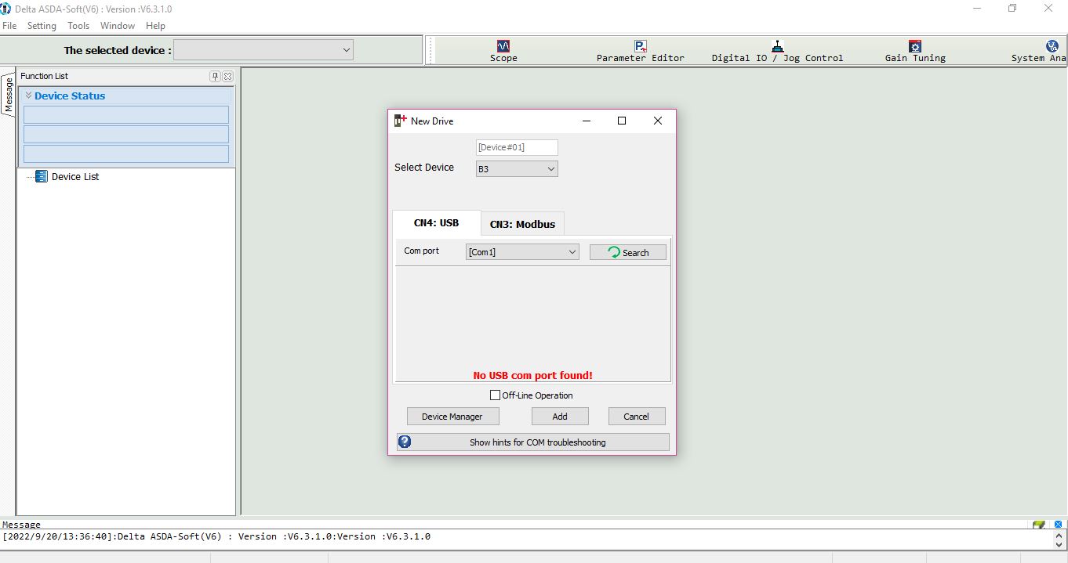1068x563 pixels.
Task: Expand the Com port dropdown
Action: click(x=522, y=252)
